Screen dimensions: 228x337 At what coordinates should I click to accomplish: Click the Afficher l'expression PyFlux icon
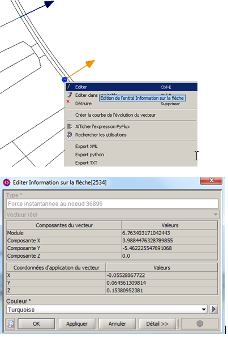tap(70, 126)
